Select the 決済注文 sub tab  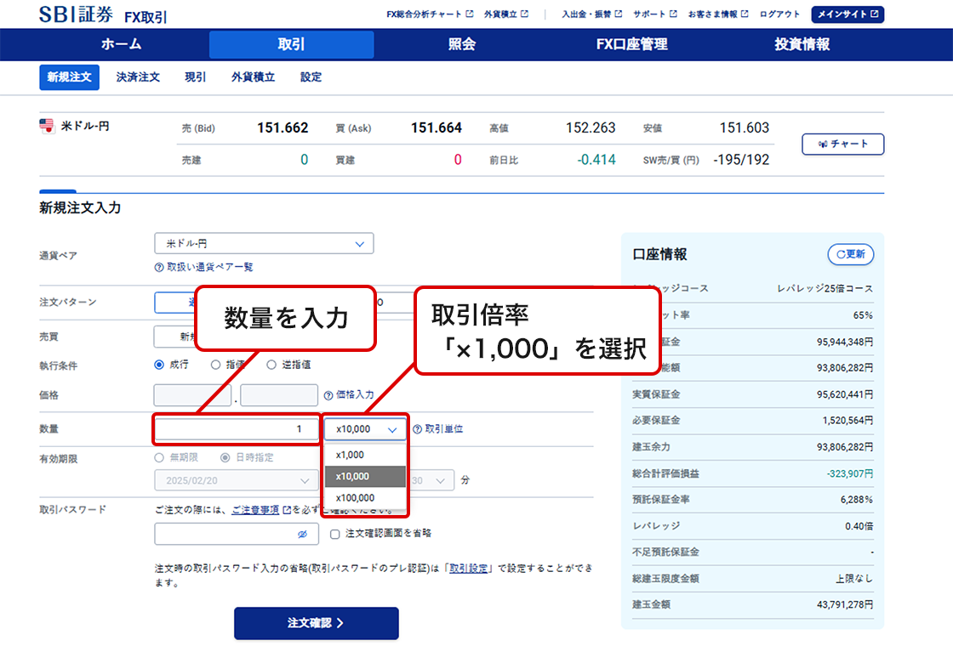tap(138, 77)
